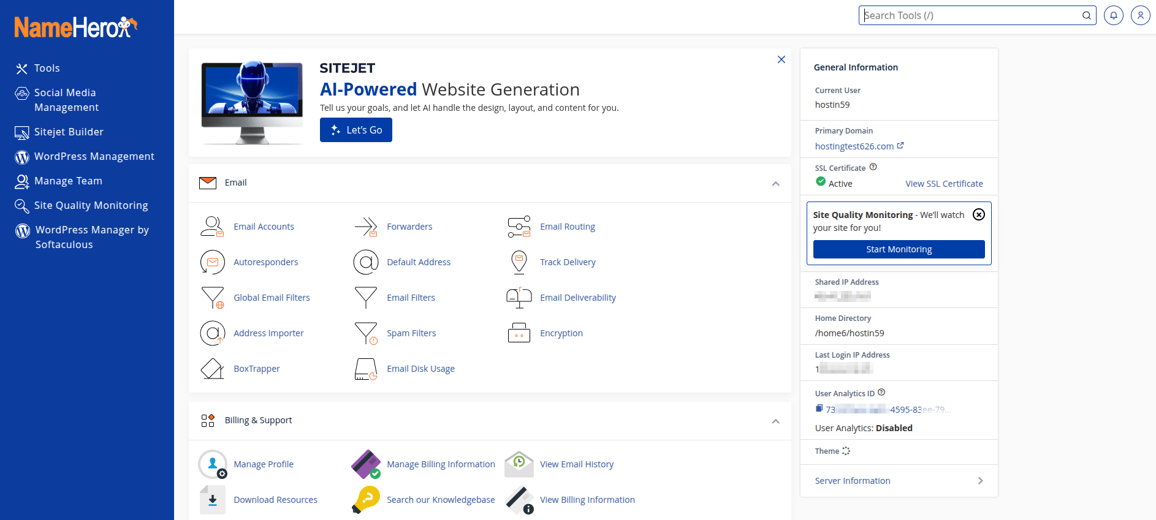
Task: Expand Server Information
Action: 899,481
